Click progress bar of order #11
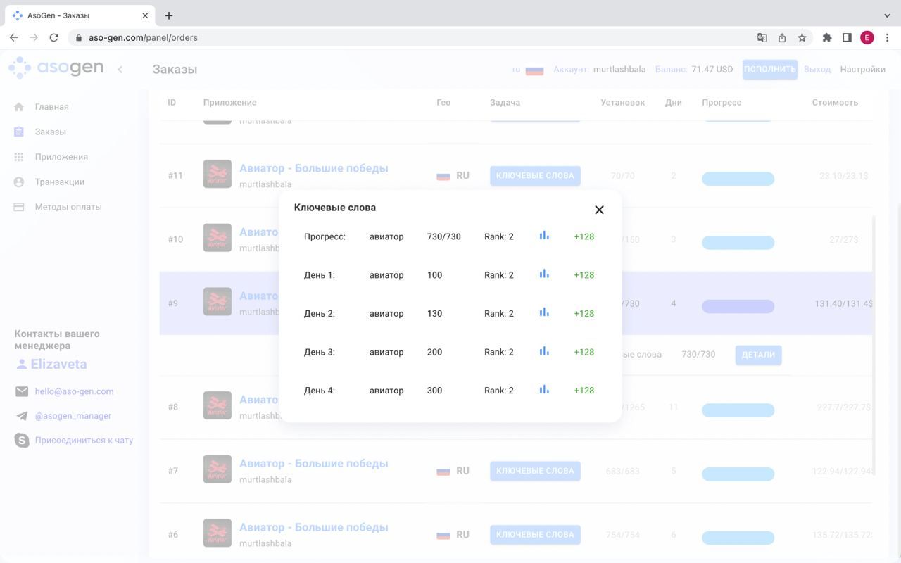The height and width of the screenshot is (563, 901). point(738,179)
